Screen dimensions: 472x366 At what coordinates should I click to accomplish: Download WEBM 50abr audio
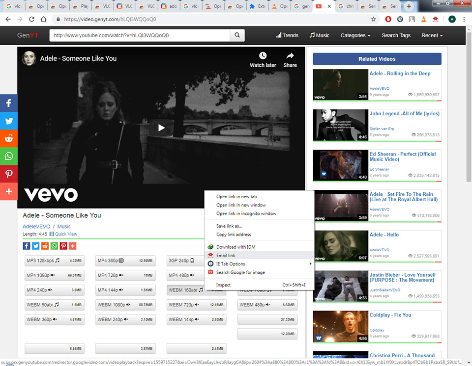tap(55, 305)
